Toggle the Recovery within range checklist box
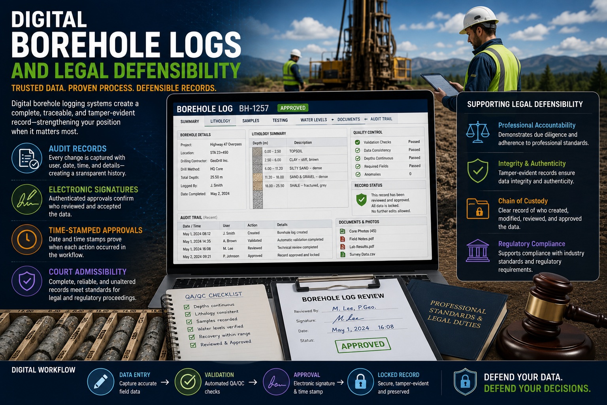This screenshot has height=405, width=607. (192, 337)
